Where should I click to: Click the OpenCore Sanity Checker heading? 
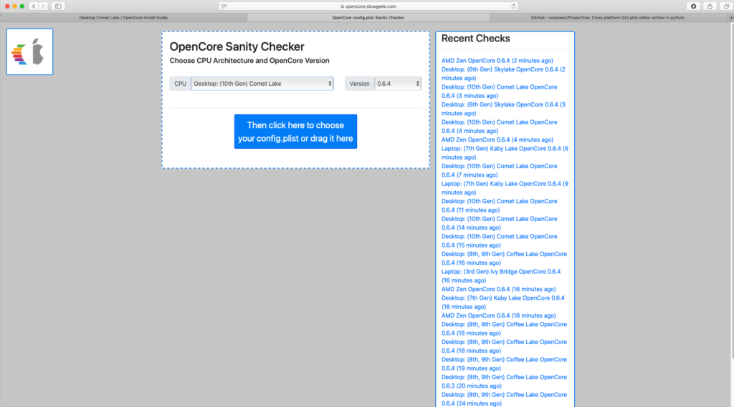(x=237, y=46)
